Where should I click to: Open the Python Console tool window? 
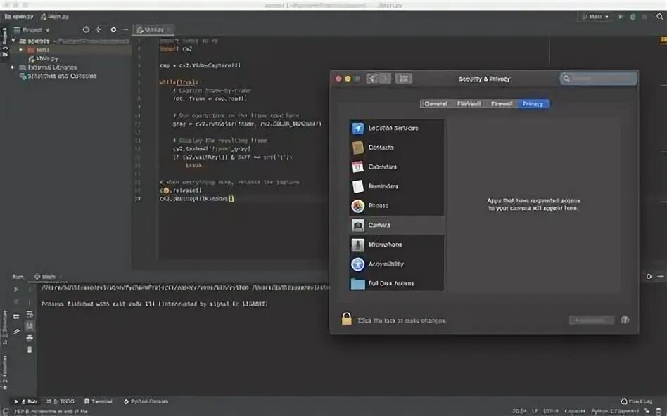[x=146, y=401]
